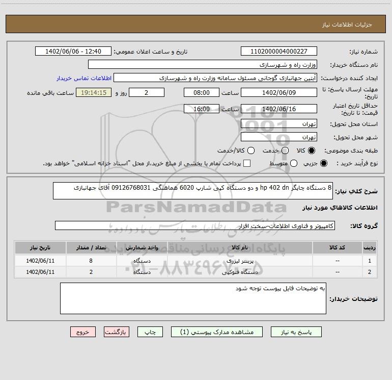Select the کالا/خدمت radio button
The width and height of the screenshot is (392, 380).
[x=251, y=150]
